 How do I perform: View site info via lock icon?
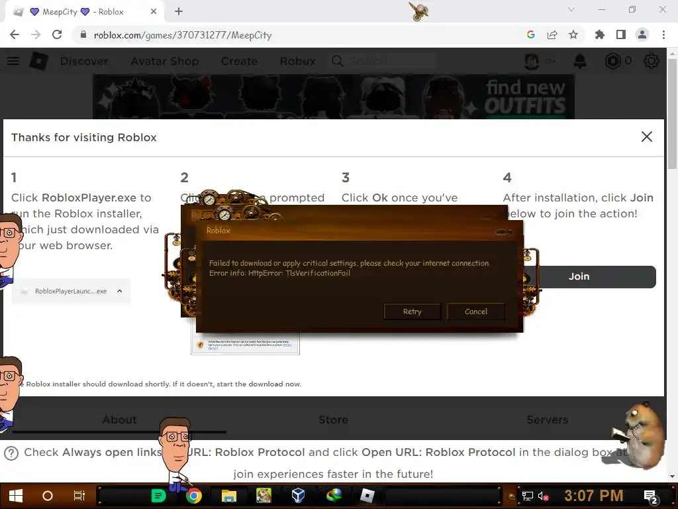point(83,34)
